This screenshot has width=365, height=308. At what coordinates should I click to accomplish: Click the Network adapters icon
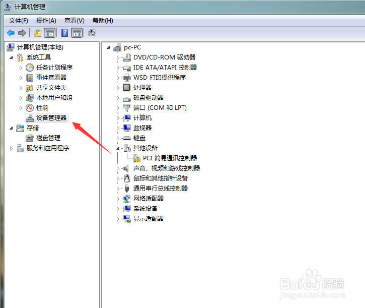click(x=127, y=199)
